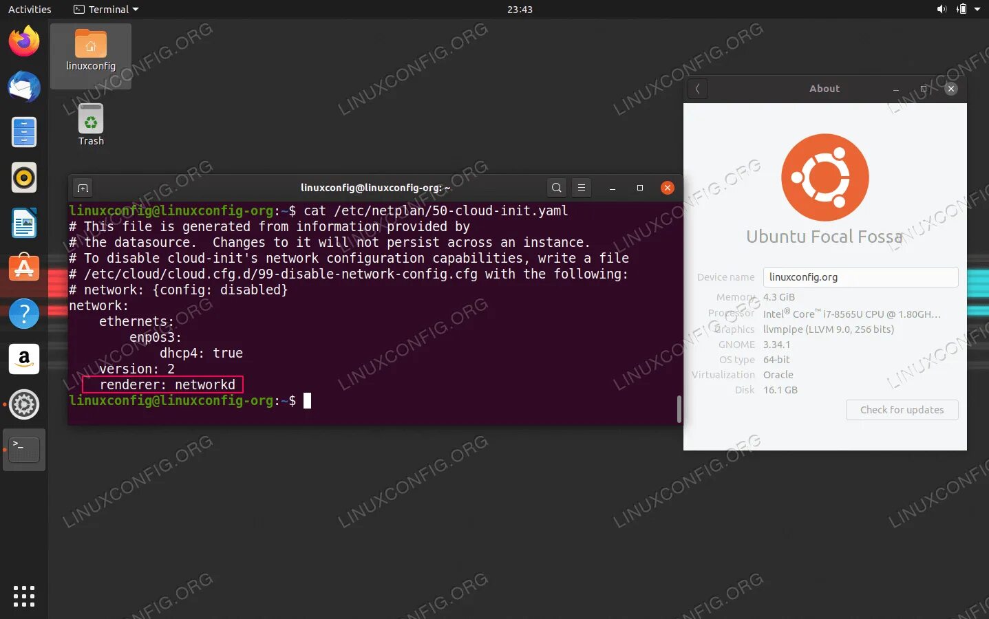Image resolution: width=989 pixels, height=619 pixels.
Task: Click the Graphics value llvmpipe
Action: click(x=829, y=329)
